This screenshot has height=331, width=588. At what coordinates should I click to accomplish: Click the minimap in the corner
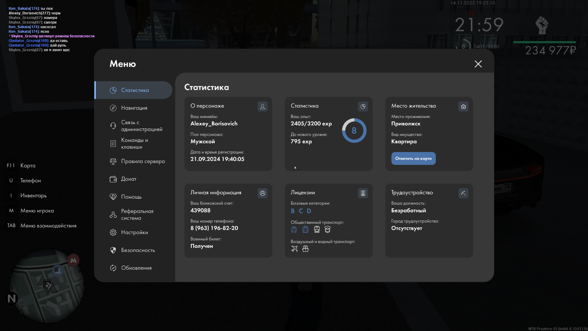pos(47,286)
